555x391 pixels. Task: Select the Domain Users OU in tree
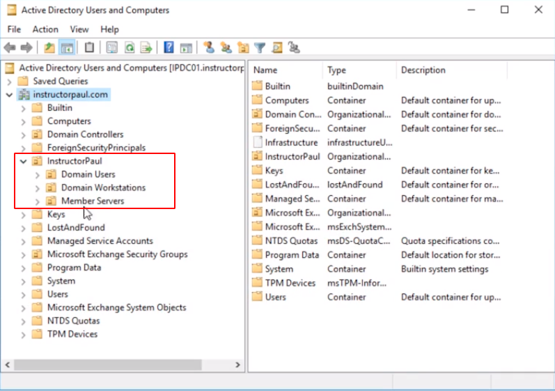point(88,174)
